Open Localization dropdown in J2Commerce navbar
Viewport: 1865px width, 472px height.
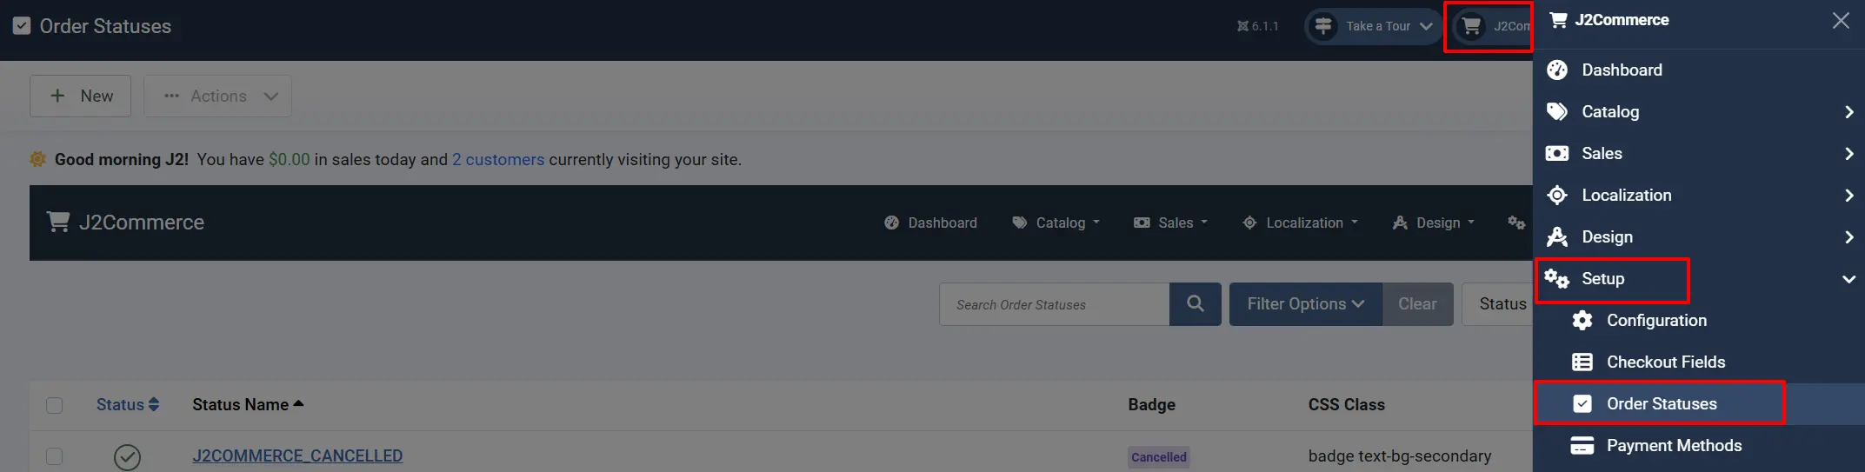coord(1300,223)
